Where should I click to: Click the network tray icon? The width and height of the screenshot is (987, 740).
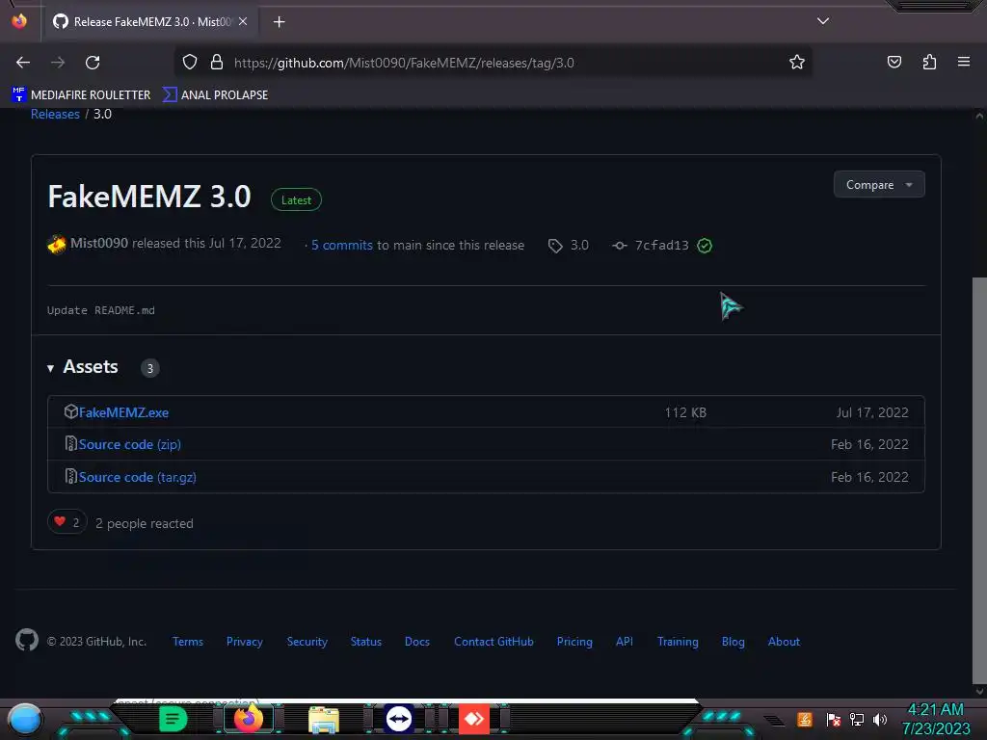click(857, 719)
